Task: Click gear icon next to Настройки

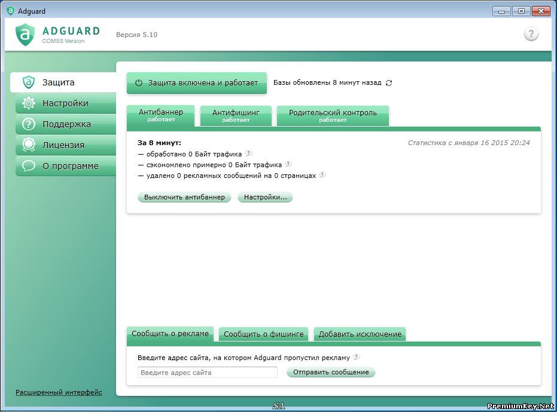Action: click(x=29, y=103)
